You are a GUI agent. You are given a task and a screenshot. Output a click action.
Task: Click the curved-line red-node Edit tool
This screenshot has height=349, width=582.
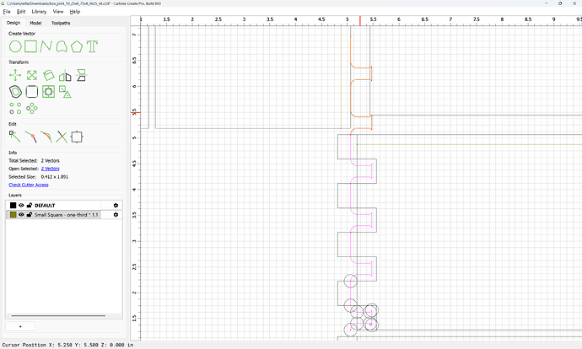tap(46, 137)
